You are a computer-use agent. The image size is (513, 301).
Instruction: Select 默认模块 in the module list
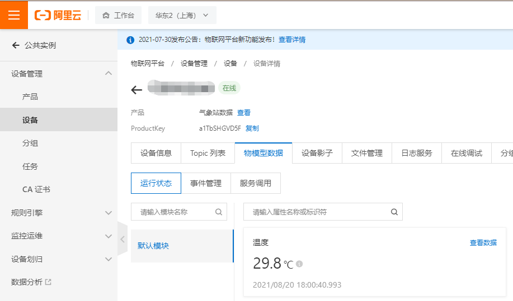point(182,246)
